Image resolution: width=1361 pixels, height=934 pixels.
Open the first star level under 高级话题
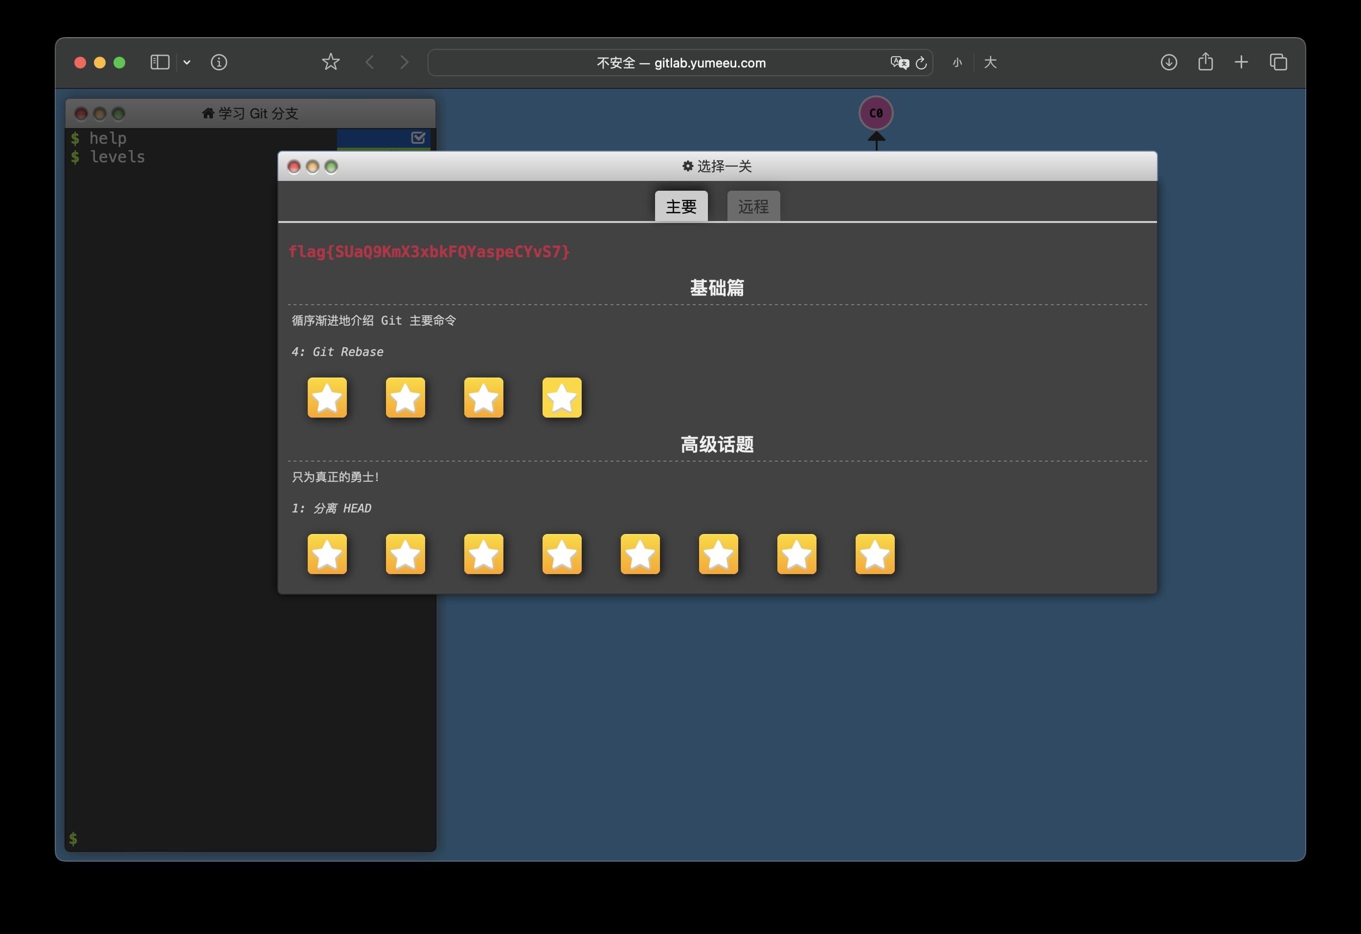click(327, 554)
